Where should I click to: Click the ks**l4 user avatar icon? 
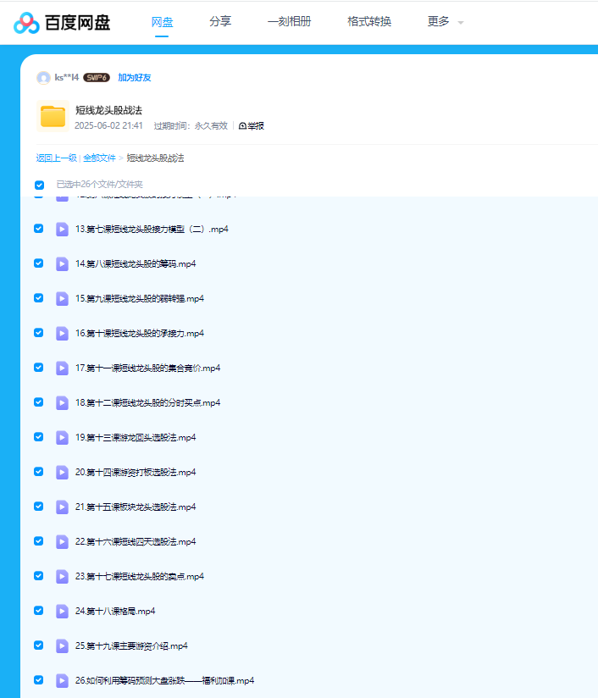pos(43,78)
